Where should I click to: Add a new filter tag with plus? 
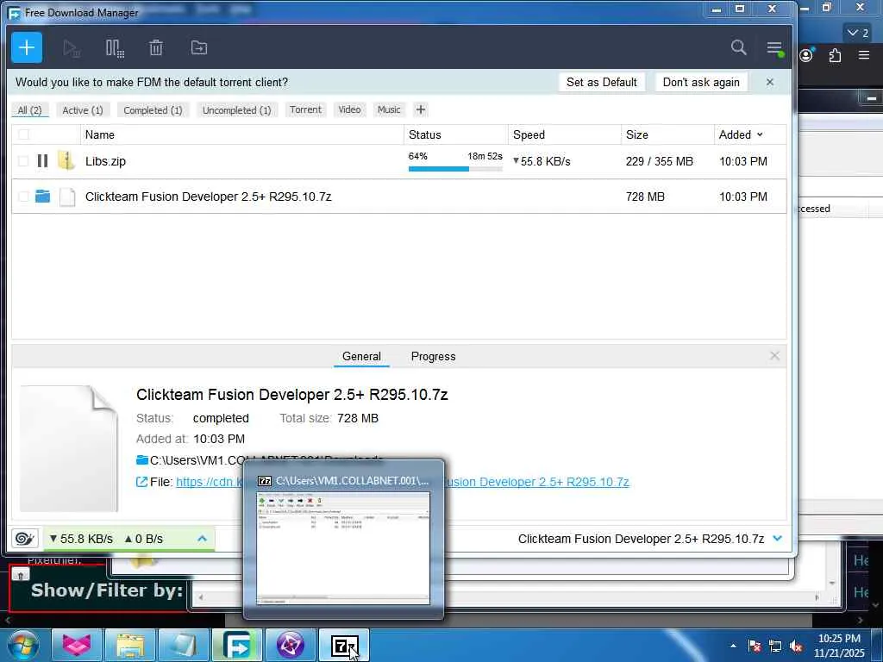click(x=420, y=109)
